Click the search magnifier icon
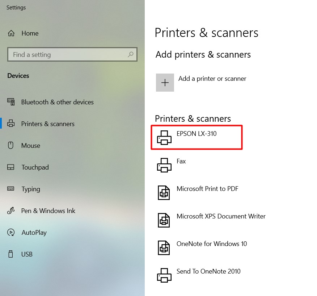This screenshot has height=296, width=317. (x=131, y=54)
